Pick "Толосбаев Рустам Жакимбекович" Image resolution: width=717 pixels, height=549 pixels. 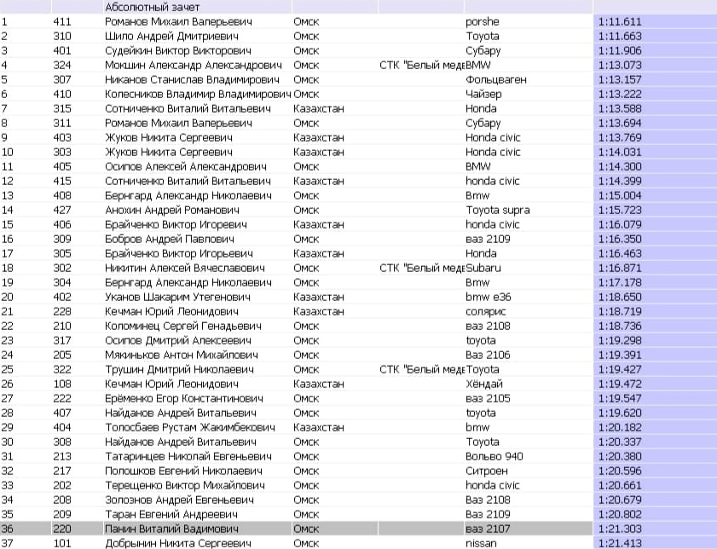190,427
